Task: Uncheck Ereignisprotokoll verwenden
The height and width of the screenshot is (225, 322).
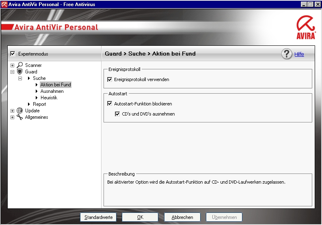Action: 110,79
